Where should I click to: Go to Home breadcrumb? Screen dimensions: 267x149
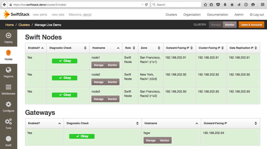10,25
